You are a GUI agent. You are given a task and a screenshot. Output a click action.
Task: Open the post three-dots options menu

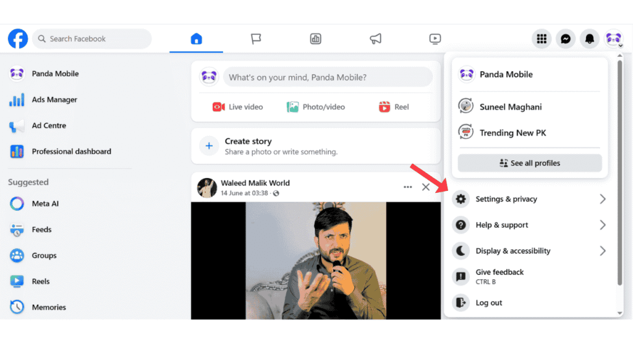tap(408, 187)
